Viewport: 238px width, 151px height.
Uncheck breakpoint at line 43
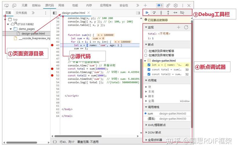(x=149, y=65)
